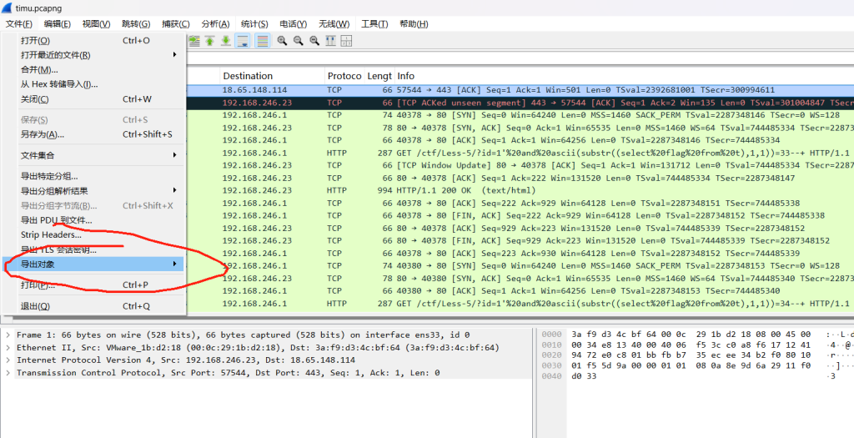This screenshot has height=438, width=854.
Task: Click the zoom out magnifier icon
Action: [299, 40]
